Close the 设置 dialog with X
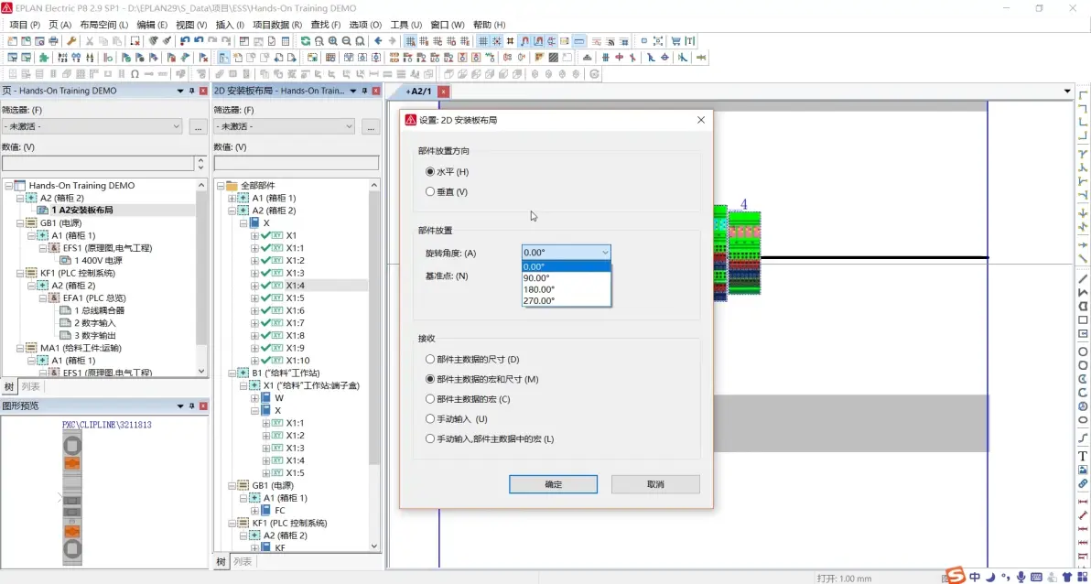 pos(701,120)
